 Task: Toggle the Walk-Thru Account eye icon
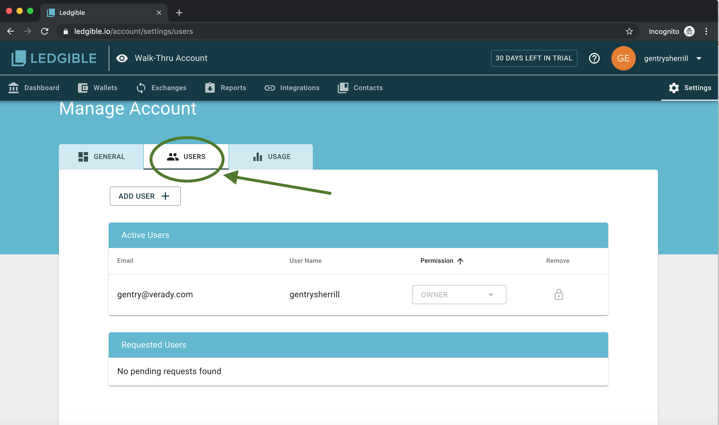click(122, 58)
